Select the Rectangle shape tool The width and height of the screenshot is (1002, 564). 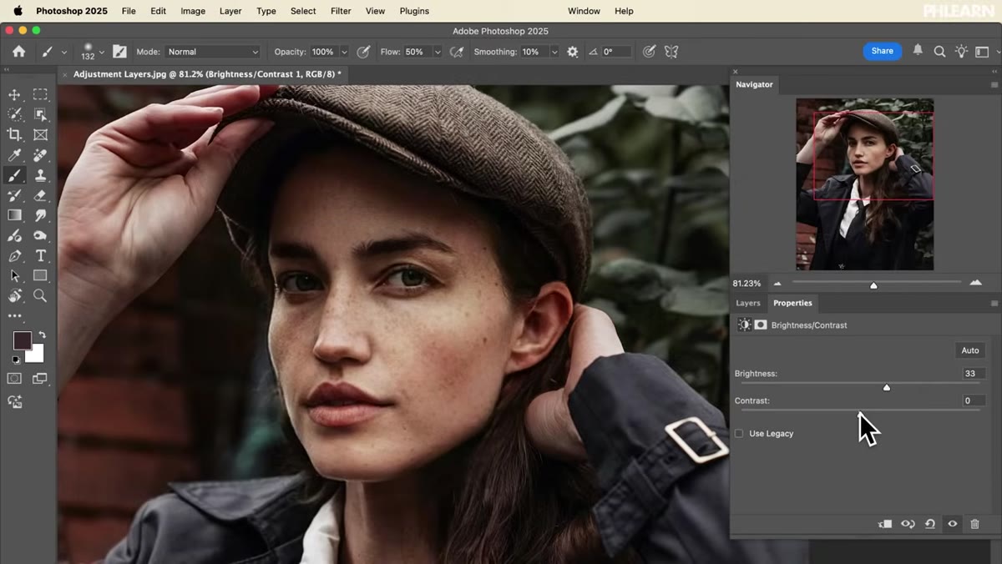click(40, 276)
